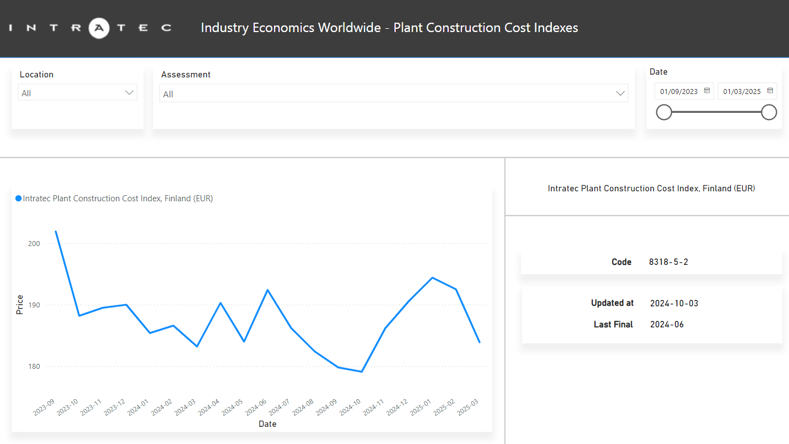
Task: Open the Location filter box showing All
Action: [72, 93]
